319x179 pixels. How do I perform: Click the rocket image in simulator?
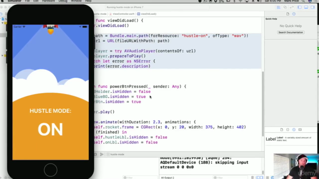50,29
